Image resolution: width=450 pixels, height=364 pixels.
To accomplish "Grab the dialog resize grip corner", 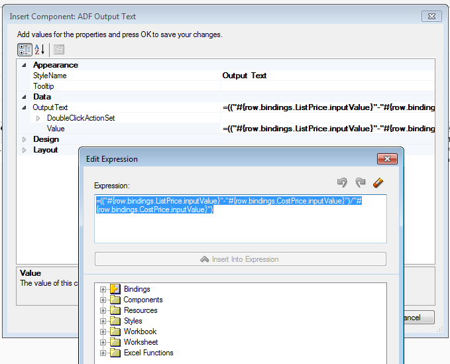I will [439, 330].
